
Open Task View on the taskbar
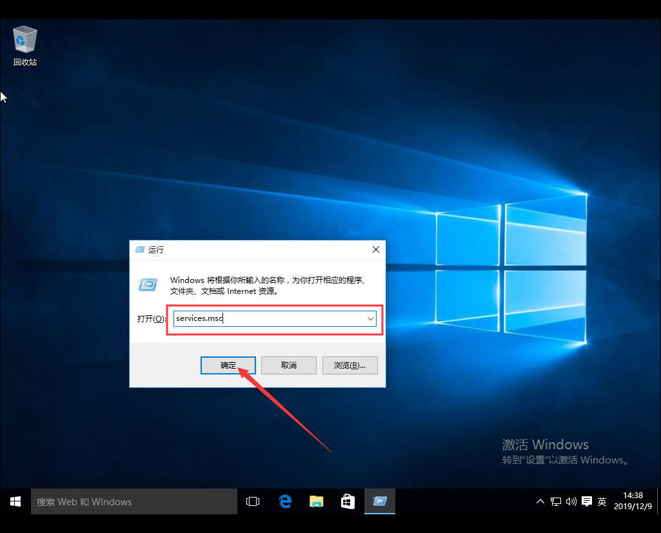click(x=252, y=501)
